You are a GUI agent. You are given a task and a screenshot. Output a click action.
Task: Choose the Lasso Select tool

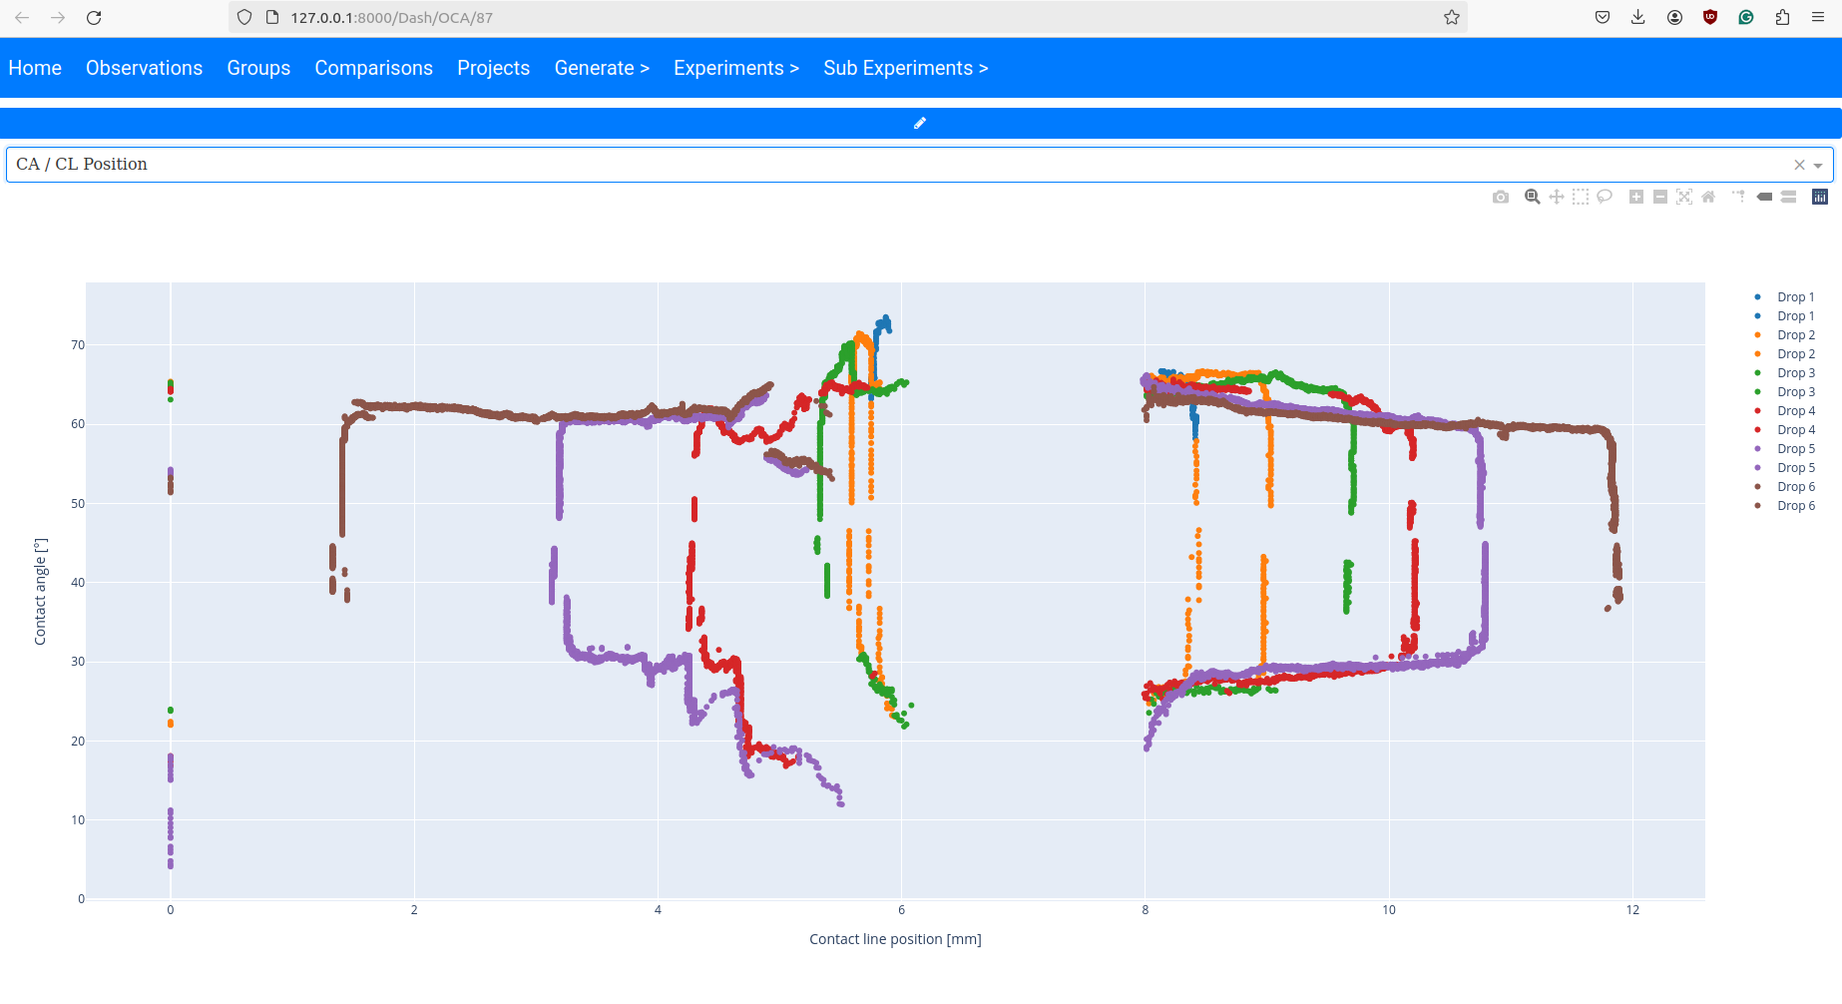click(1605, 197)
